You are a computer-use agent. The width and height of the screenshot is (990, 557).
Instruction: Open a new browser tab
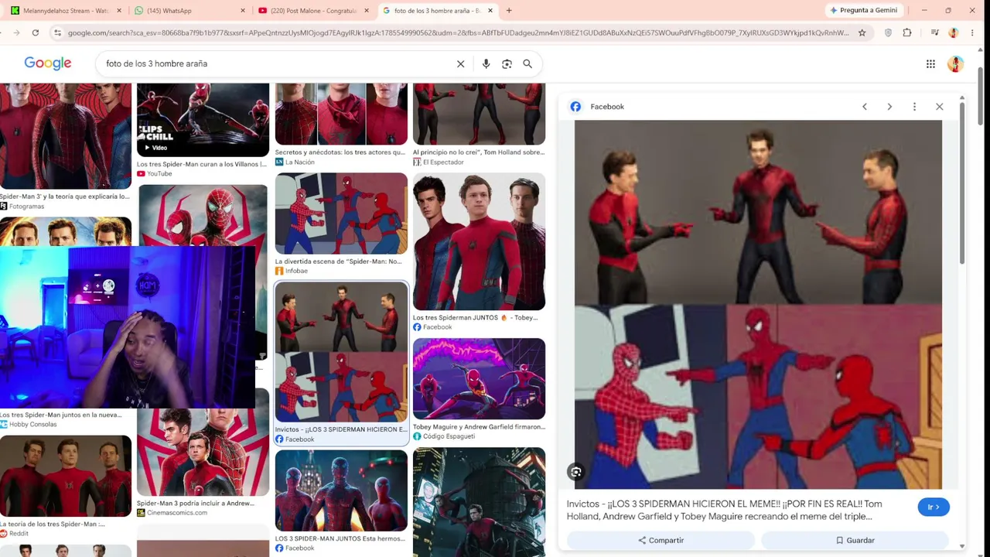pyautogui.click(x=508, y=11)
